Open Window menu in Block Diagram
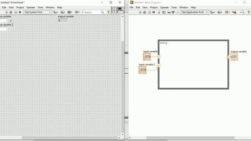 [x=184, y=7]
